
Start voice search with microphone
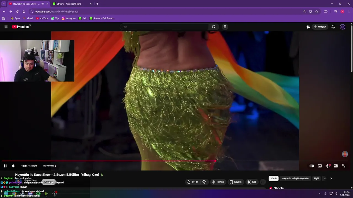(225, 27)
